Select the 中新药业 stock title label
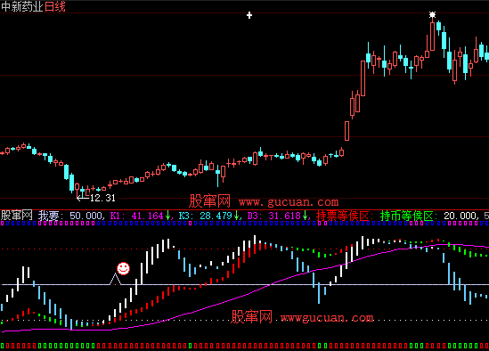Screen dimensions: 489x351 click(22, 6)
